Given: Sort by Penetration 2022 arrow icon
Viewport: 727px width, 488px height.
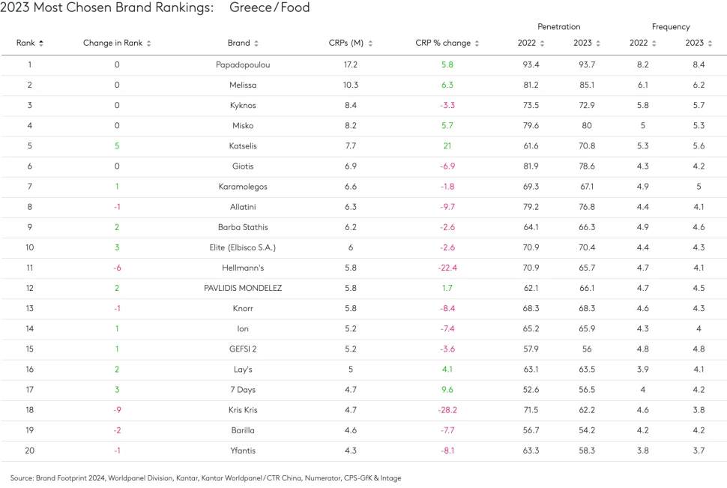Looking at the screenshot, I should pyautogui.click(x=542, y=43).
